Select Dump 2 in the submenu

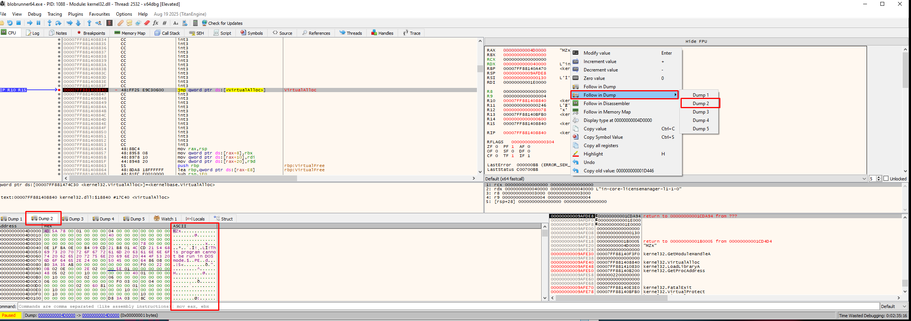(x=700, y=103)
